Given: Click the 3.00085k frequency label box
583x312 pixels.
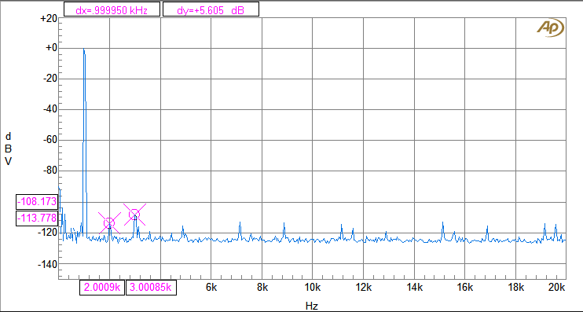Looking at the screenshot, I should [x=151, y=288].
